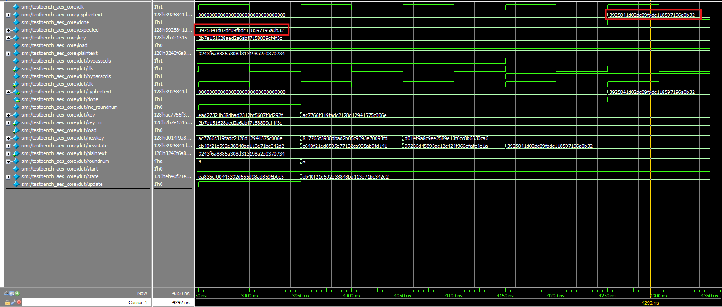Select the testbench plaintext signal name
The width and height of the screenshot is (722, 307).
(x=59, y=53)
